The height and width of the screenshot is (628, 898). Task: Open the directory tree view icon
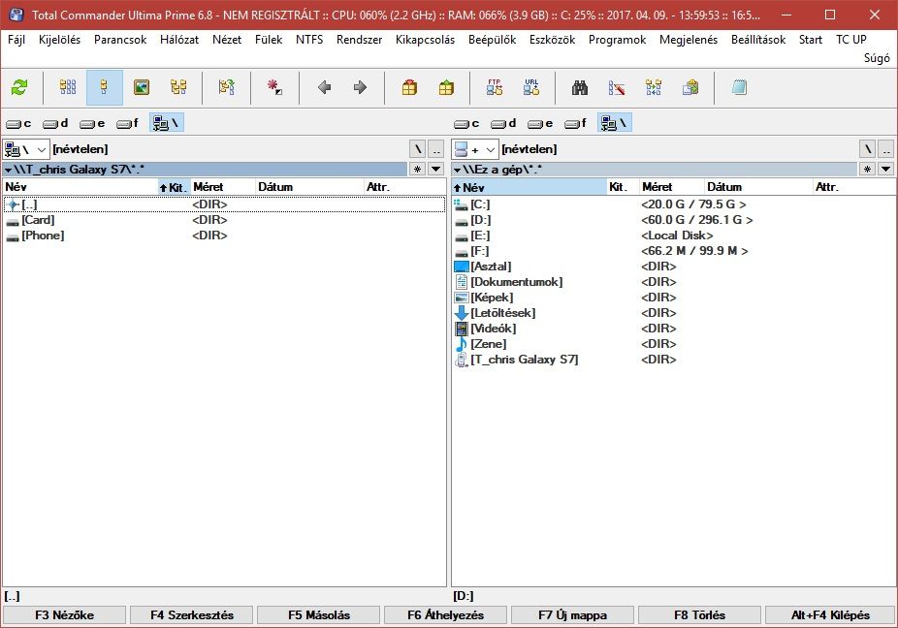[178, 87]
